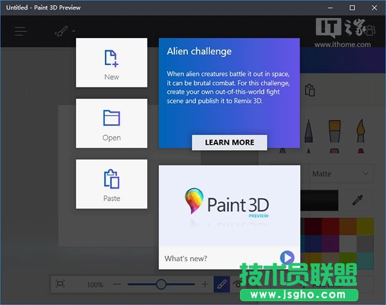
Task: Toggle the 2D brush view button in zoom bar
Action: coord(222,284)
